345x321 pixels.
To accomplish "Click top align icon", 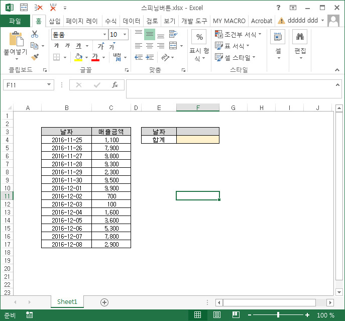I will tap(139, 34).
